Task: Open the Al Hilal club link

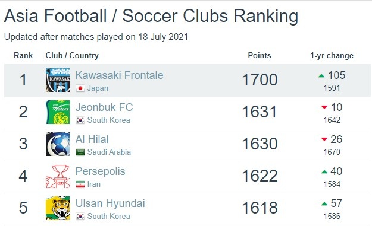Action: pyautogui.click(x=92, y=139)
